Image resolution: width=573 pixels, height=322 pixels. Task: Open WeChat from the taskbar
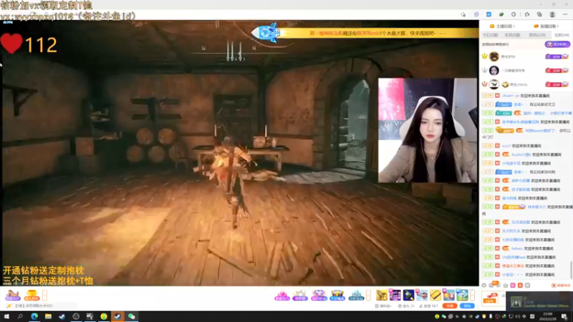coord(132,316)
